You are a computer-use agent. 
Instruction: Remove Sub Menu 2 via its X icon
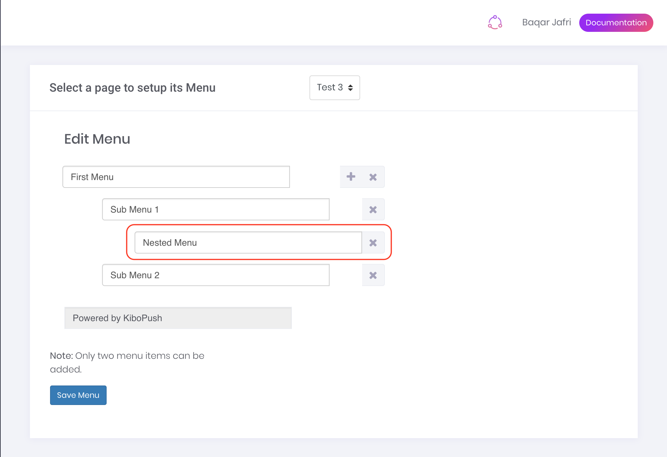click(x=373, y=275)
